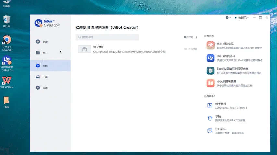Open the 此电脑 desktop icon
Viewport: 277px width, 155px height.
click(6, 4)
